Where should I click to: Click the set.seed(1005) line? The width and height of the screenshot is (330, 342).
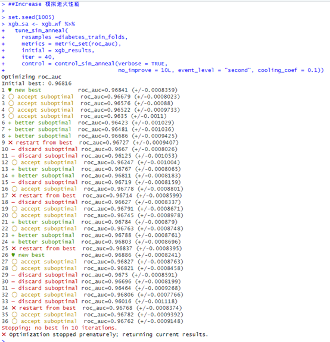pyautogui.click(x=31, y=17)
